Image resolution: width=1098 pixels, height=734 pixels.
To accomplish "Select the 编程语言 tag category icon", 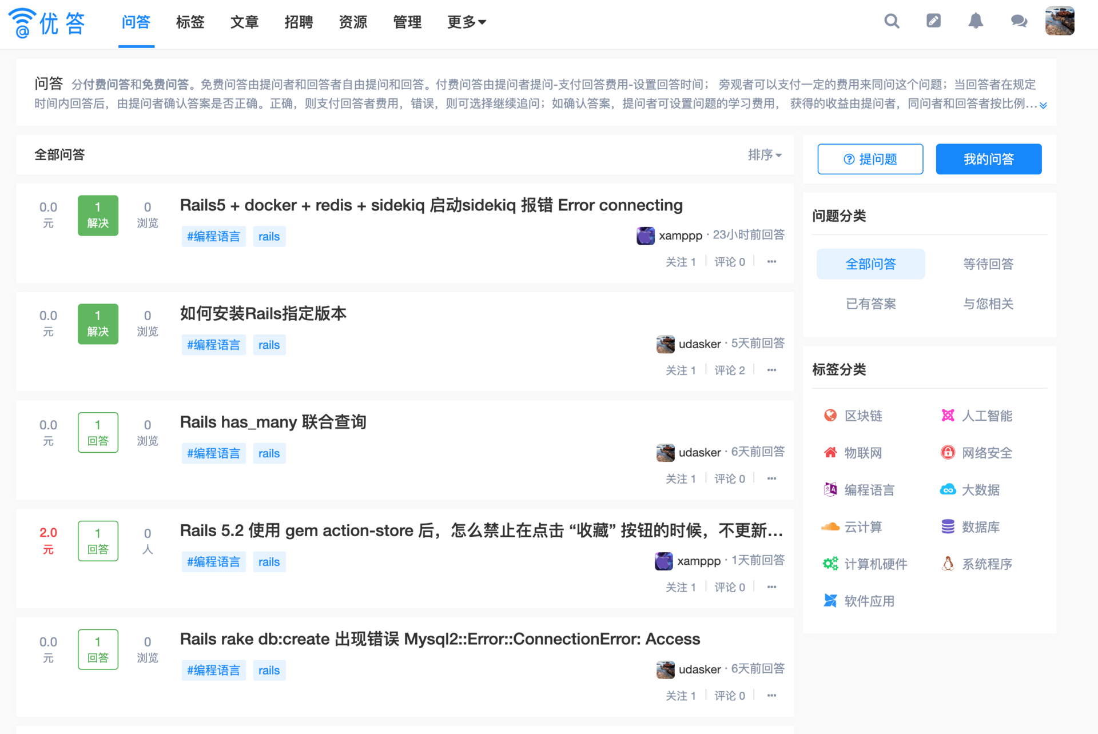I will click(830, 490).
